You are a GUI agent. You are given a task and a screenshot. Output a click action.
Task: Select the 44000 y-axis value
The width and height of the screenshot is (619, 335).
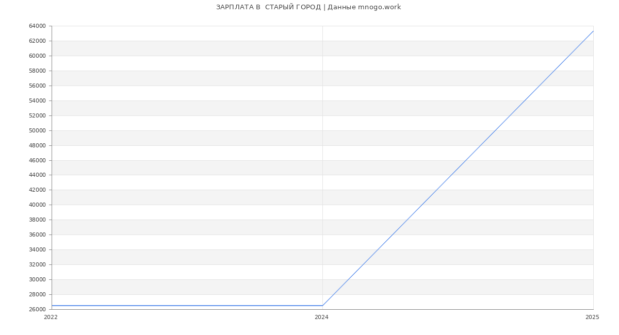click(38, 175)
